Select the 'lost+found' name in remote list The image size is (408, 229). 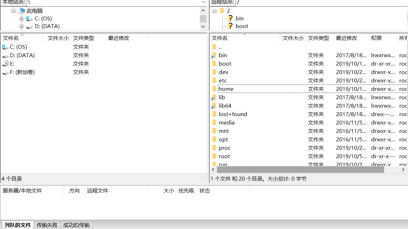point(233,114)
